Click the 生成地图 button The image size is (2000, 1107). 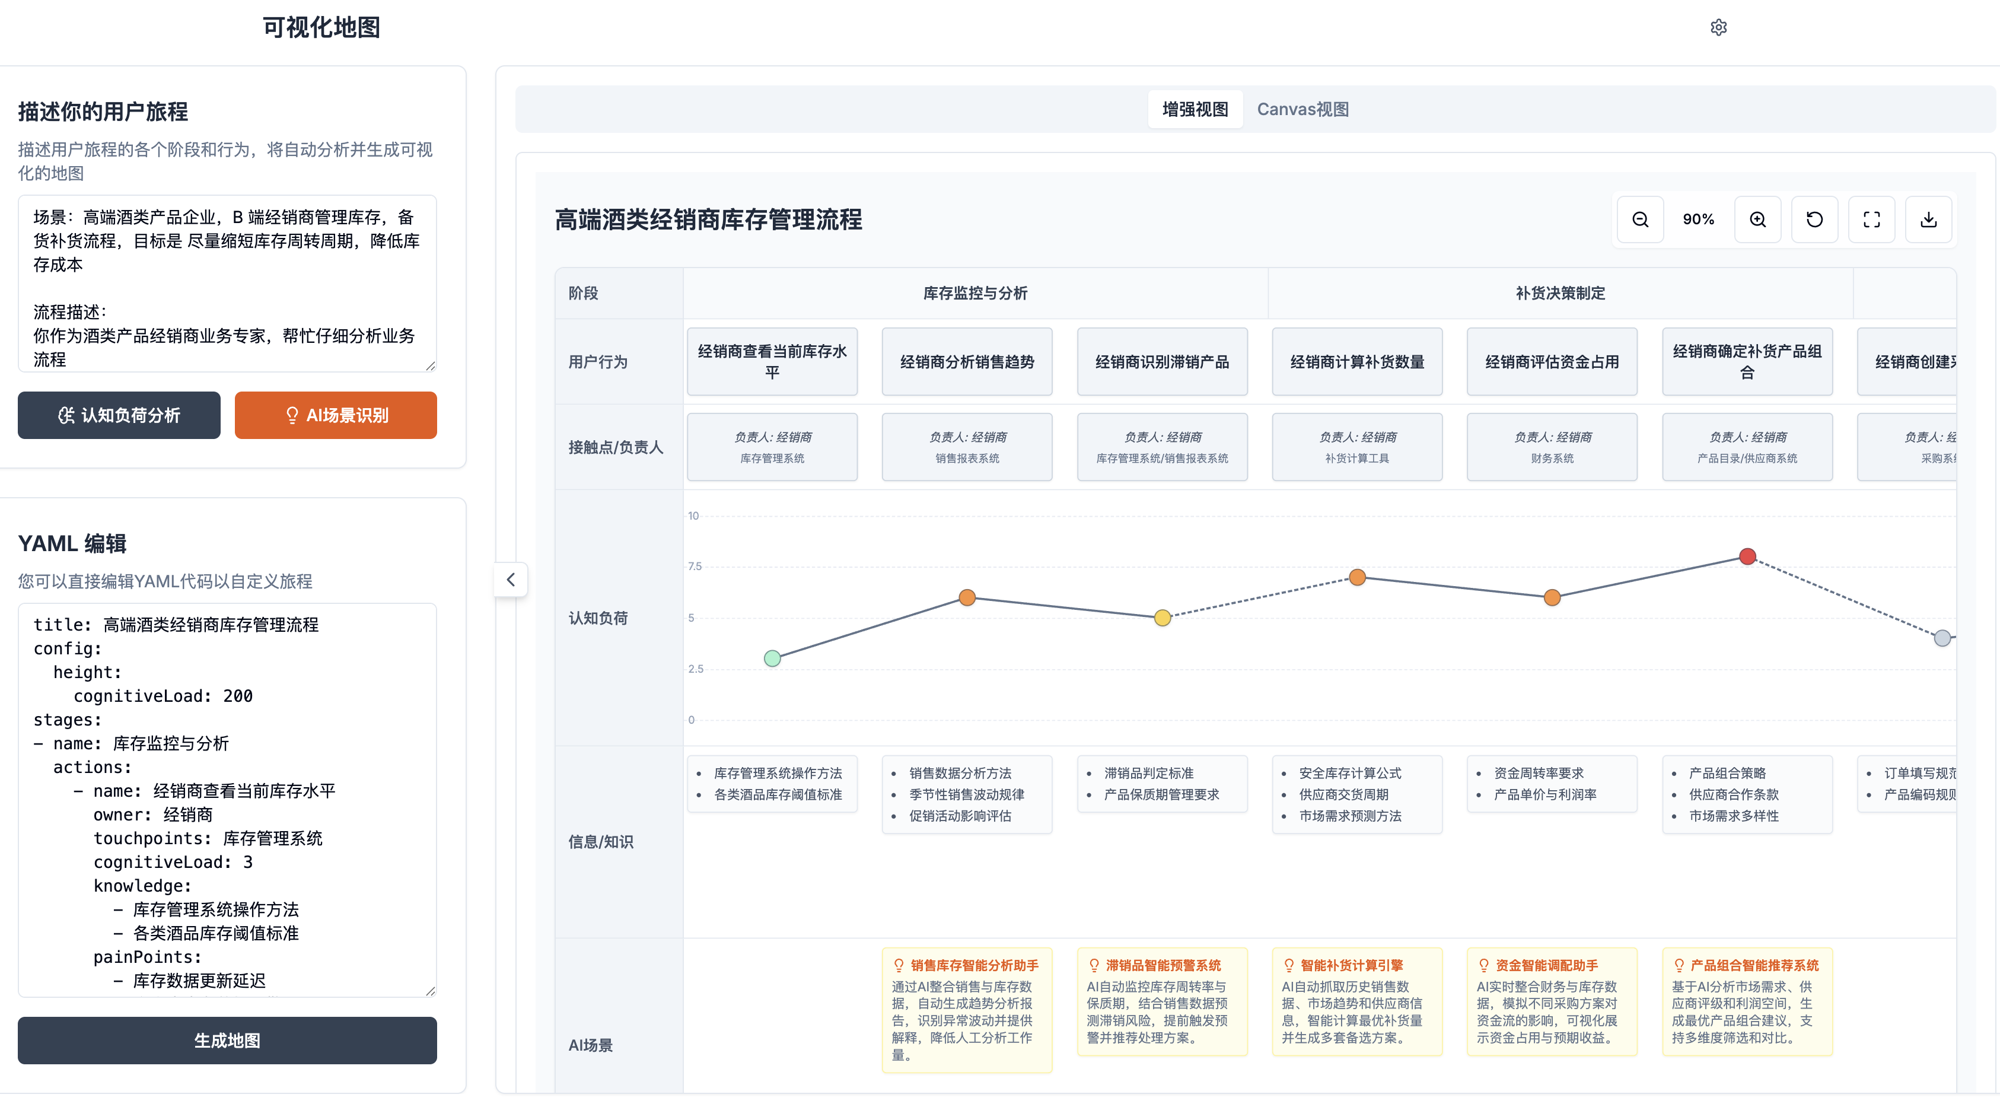(227, 1040)
